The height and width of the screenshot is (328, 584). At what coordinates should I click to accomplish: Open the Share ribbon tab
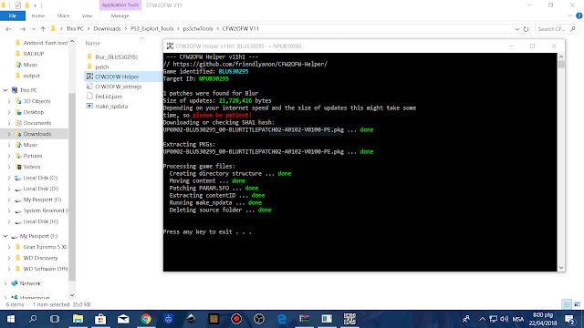63,16
